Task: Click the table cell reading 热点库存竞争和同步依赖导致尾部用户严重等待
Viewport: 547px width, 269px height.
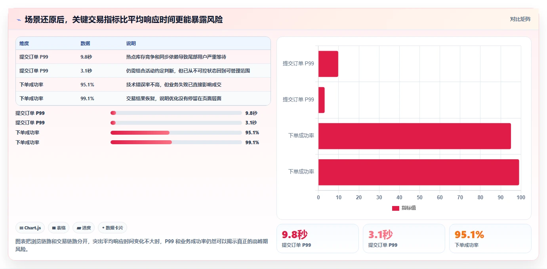Action: point(176,57)
